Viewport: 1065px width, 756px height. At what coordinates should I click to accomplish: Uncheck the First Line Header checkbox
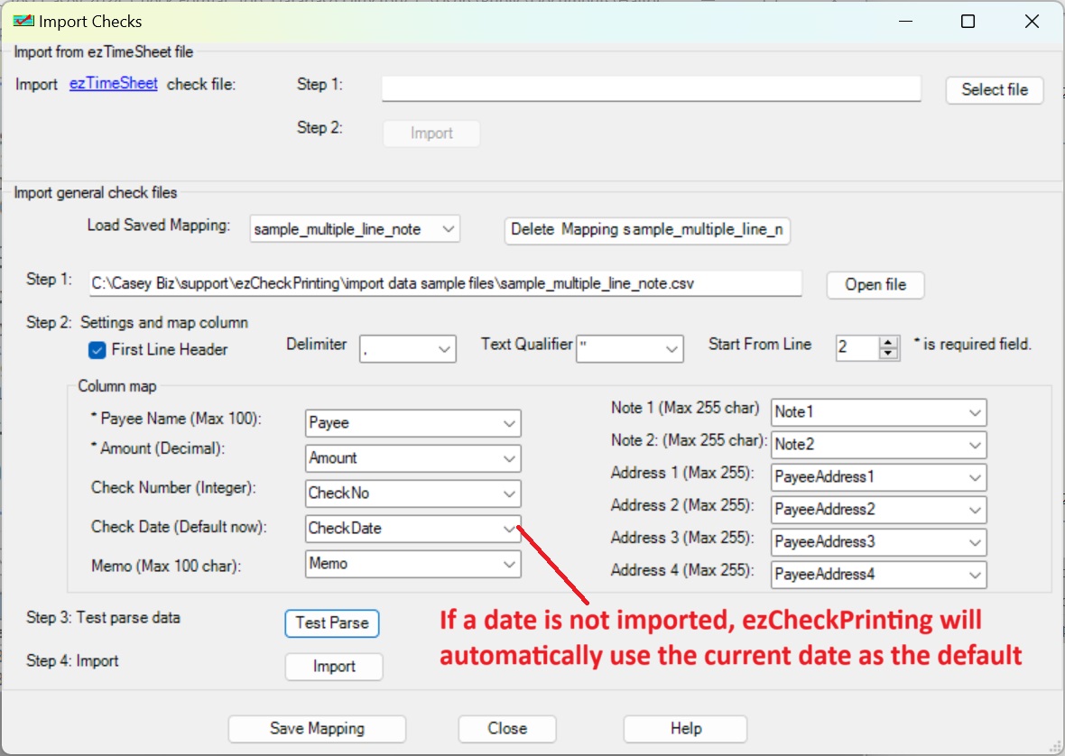click(x=97, y=350)
